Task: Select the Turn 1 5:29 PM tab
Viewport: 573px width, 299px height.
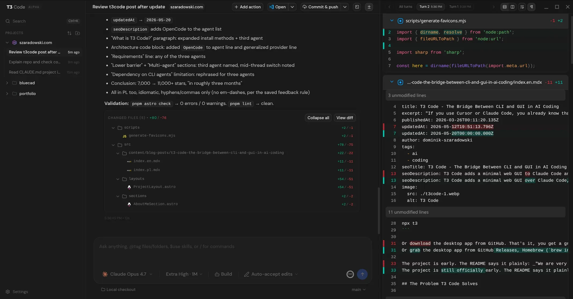Action: click(460, 7)
